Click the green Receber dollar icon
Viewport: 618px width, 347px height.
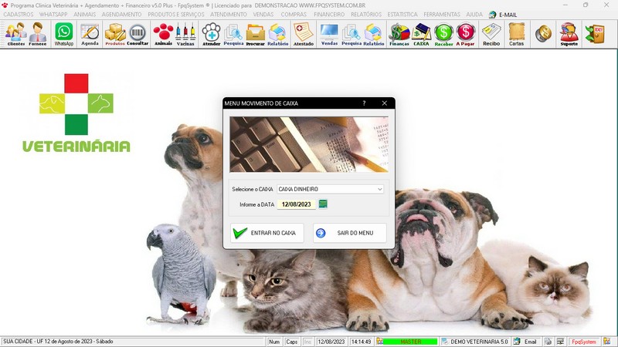click(443, 34)
